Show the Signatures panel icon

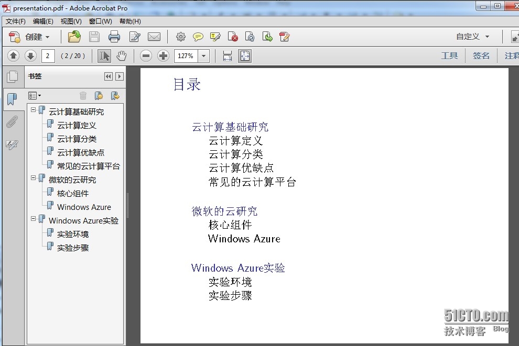point(12,144)
